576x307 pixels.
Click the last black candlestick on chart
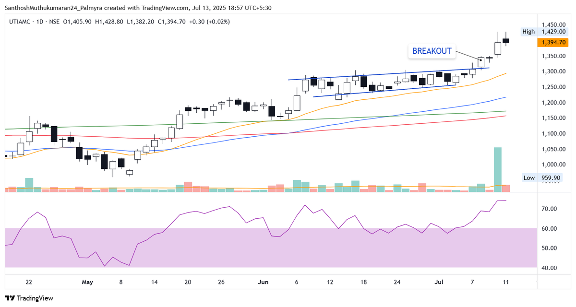point(506,40)
